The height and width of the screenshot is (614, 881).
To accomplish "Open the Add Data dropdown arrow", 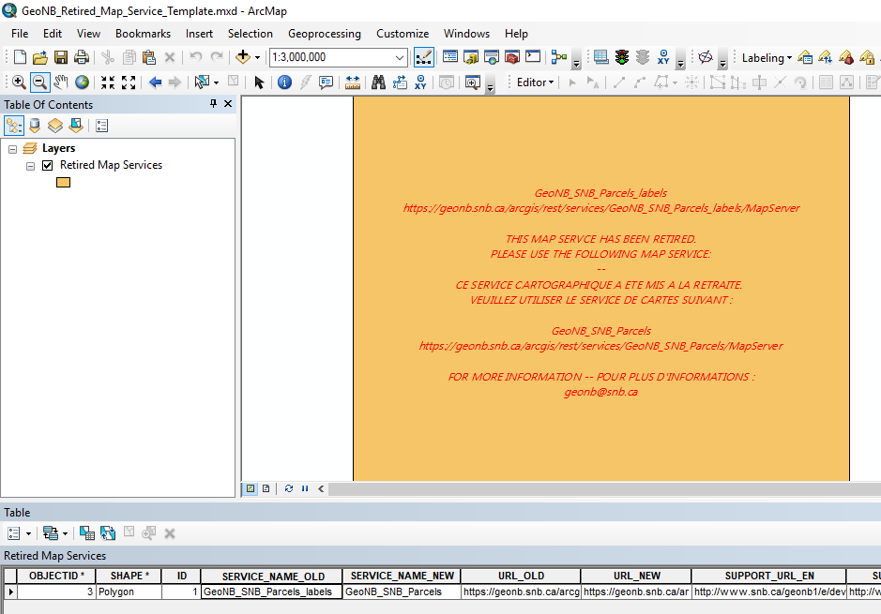I will point(257,57).
